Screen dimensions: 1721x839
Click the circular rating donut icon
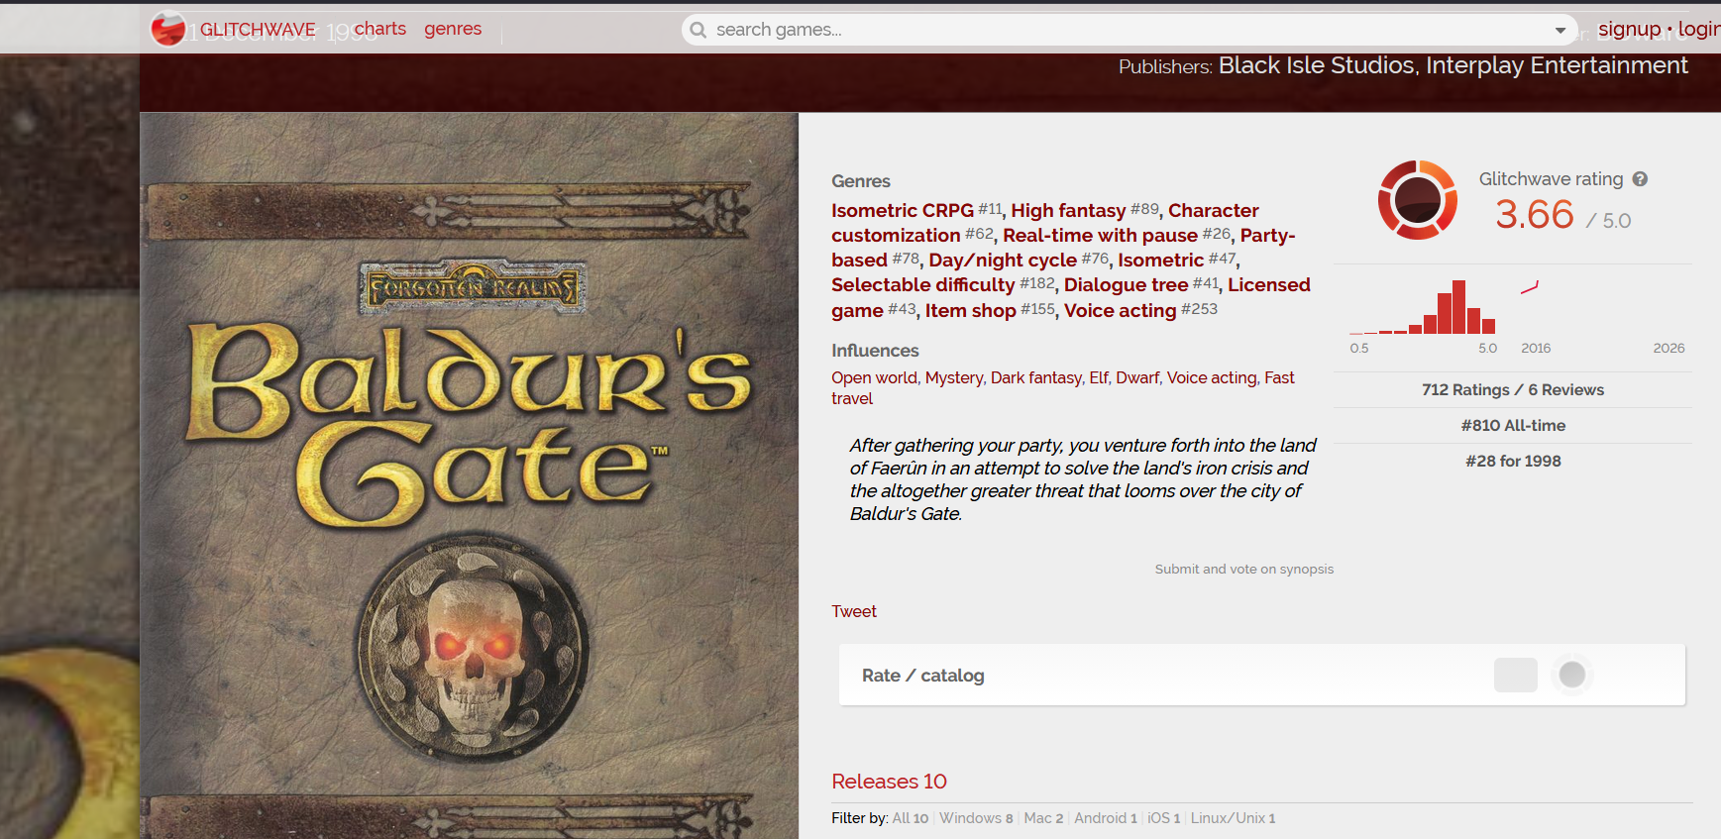1418,200
